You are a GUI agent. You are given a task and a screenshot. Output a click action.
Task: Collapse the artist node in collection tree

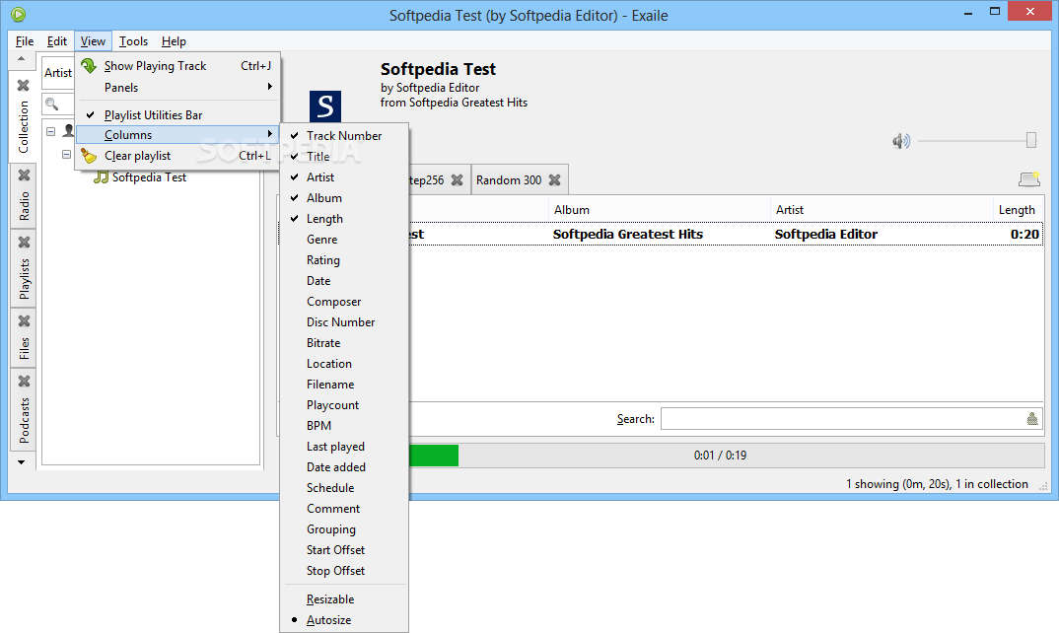point(50,131)
